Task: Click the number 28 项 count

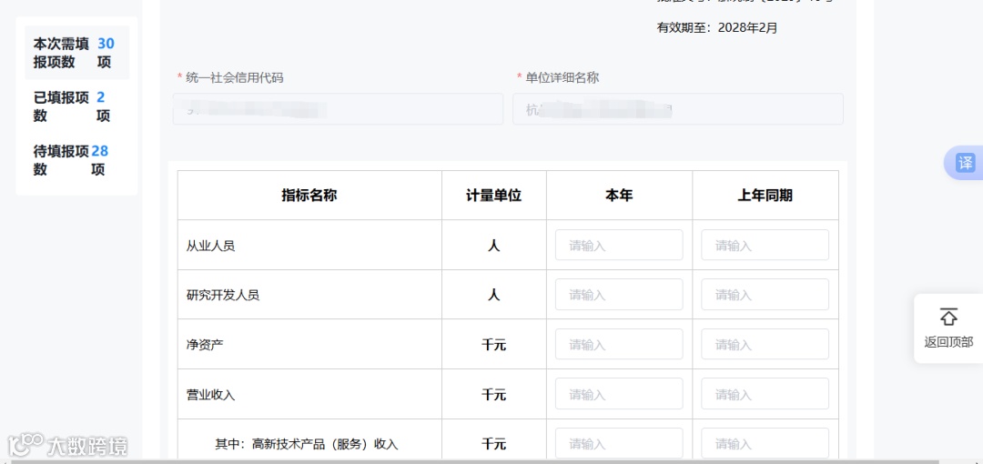Action: (100, 160)
